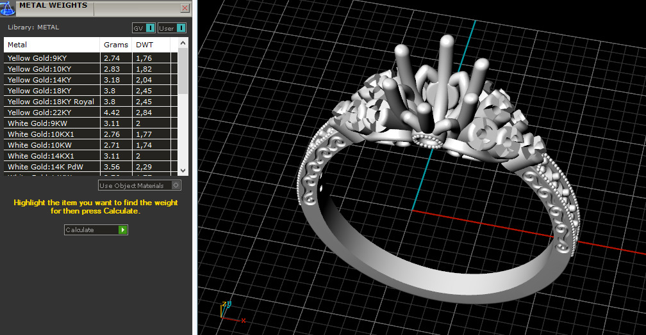The image size is (646, 335).
Task: Click the Library: METAL label
Action: [33, 27]
